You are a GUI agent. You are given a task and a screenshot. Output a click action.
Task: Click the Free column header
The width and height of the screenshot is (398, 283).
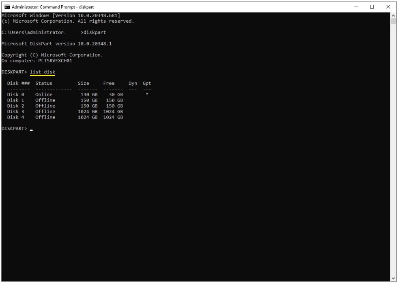(x=109, y=83)
